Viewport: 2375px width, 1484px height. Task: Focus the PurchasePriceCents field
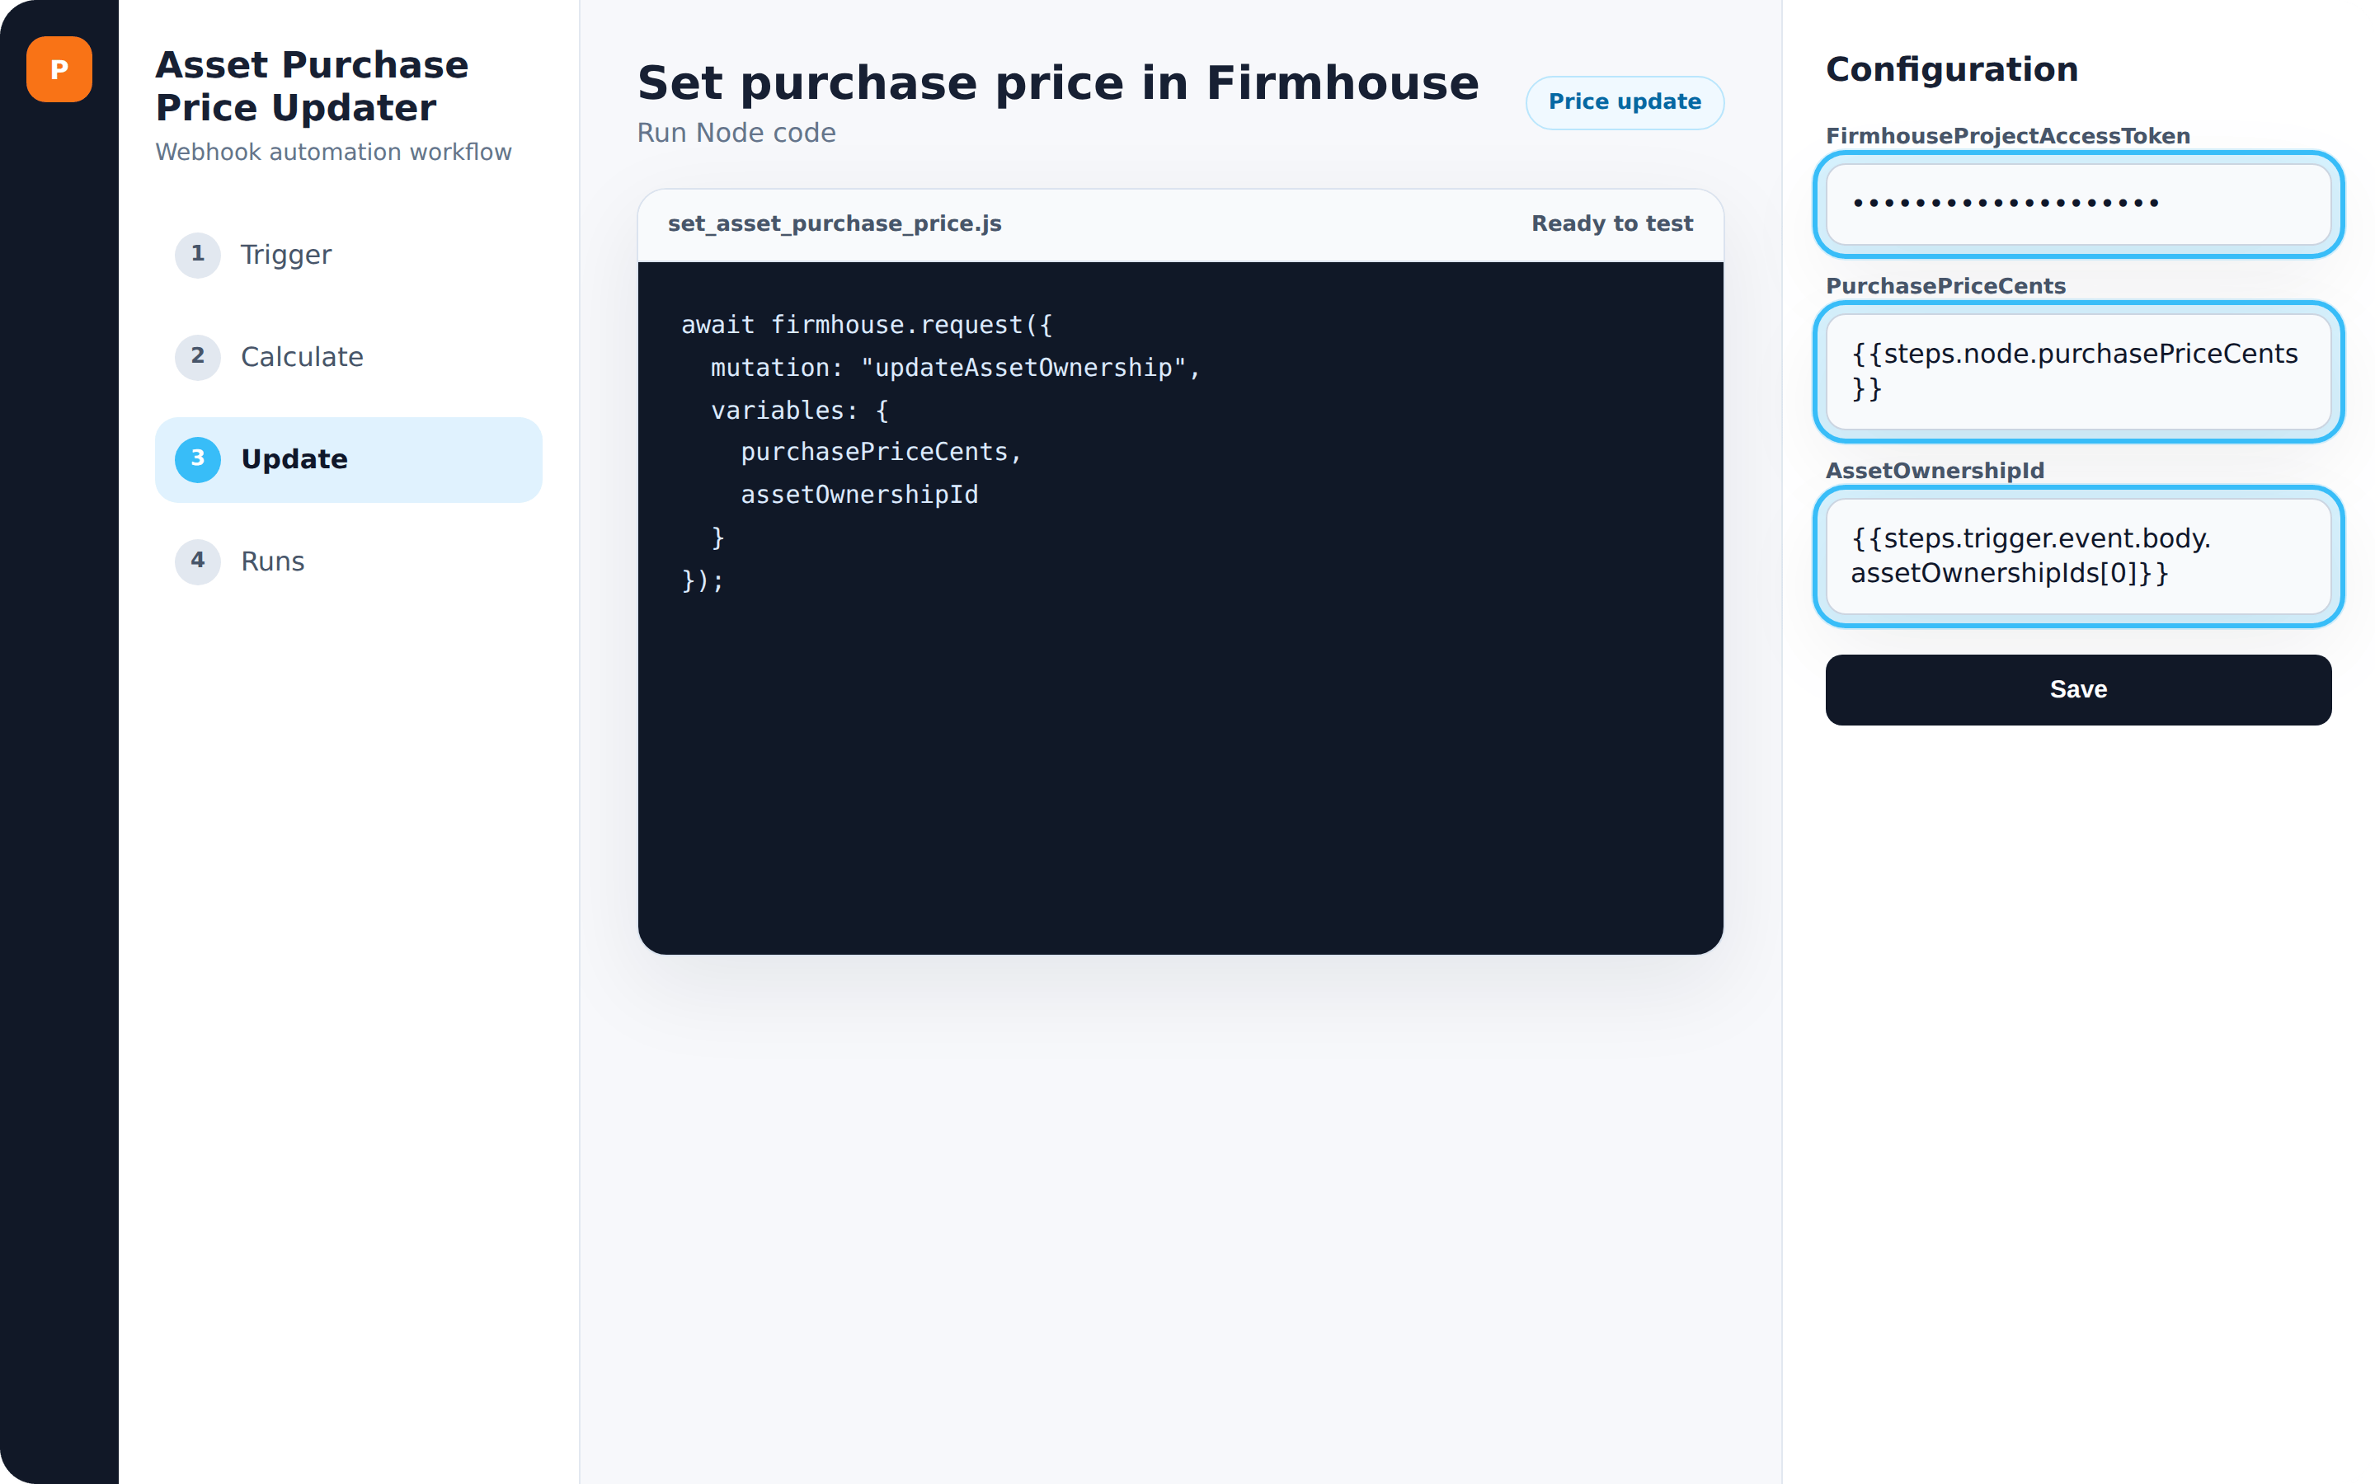point(2077,371)
